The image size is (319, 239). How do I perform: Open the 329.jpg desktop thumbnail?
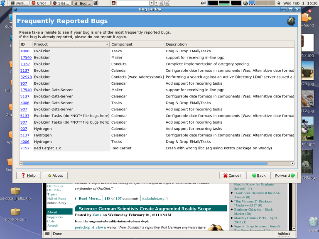(308, 131)
